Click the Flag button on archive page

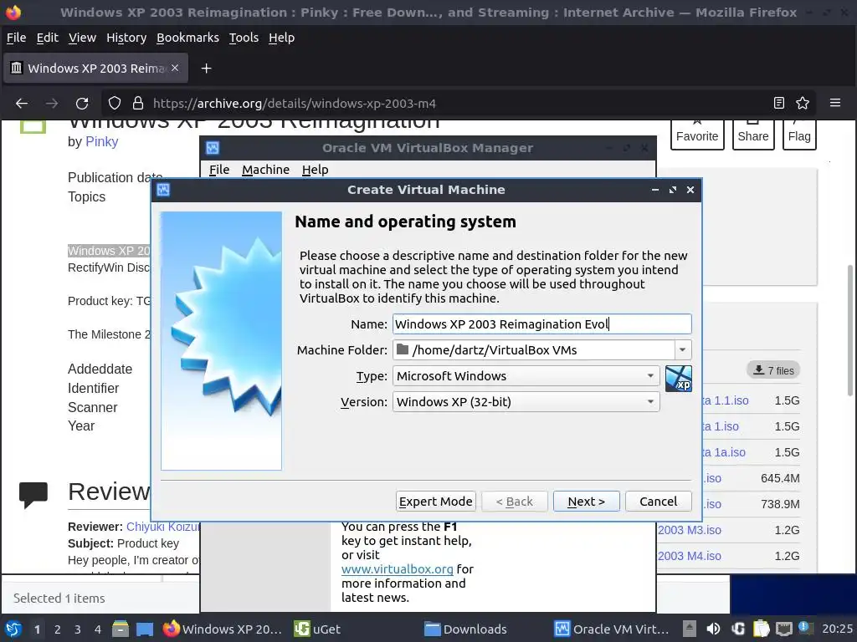pyautogui.click(x=799, y=135)
